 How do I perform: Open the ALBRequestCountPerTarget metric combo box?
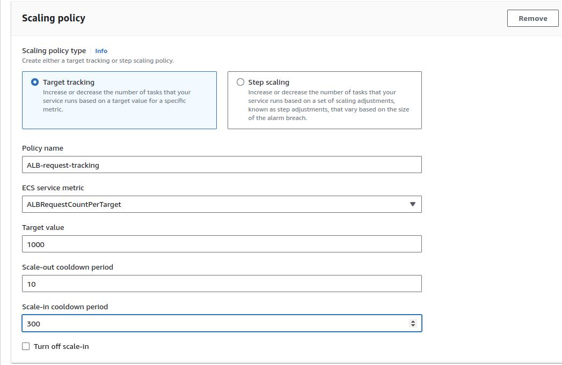[x=215, y=204]
